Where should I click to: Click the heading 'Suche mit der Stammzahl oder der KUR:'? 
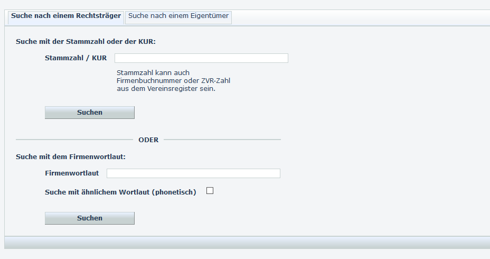[86, 41]
